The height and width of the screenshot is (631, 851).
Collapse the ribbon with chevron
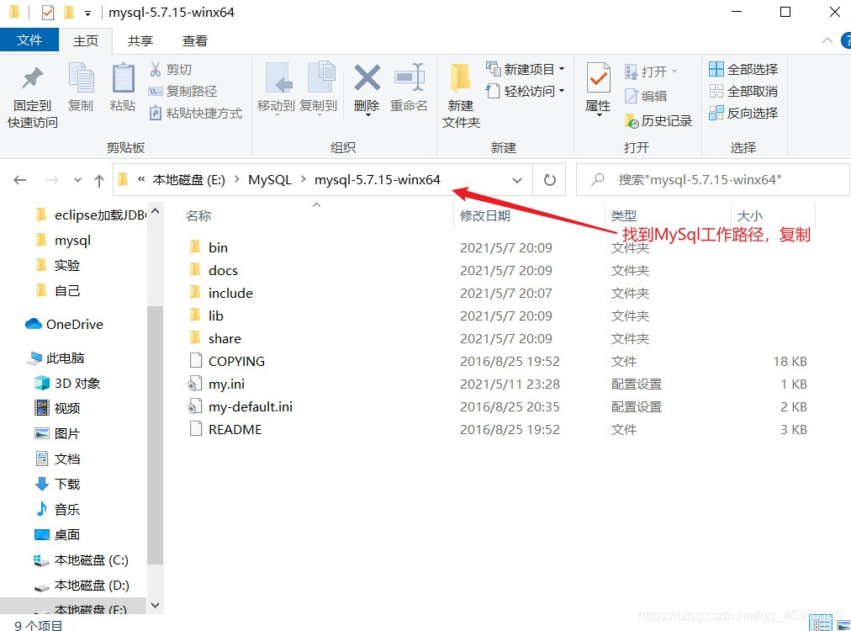(827, 40)
